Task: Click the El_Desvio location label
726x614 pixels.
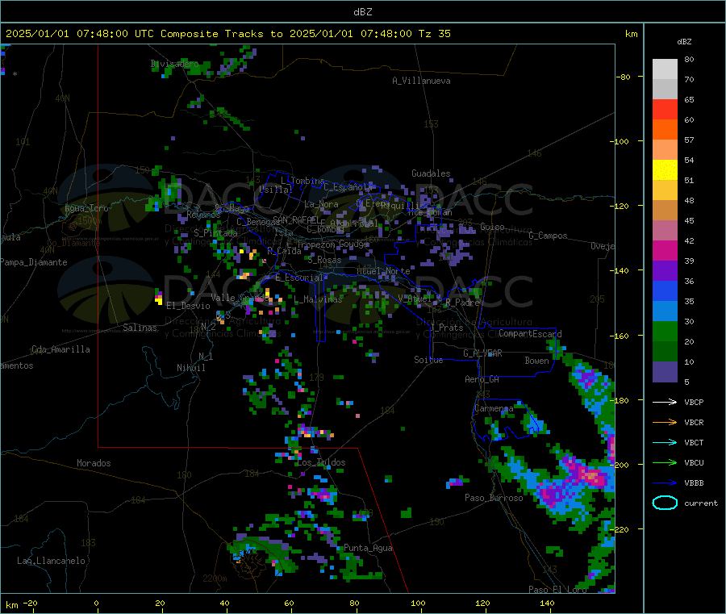Action: pos(188,306)
